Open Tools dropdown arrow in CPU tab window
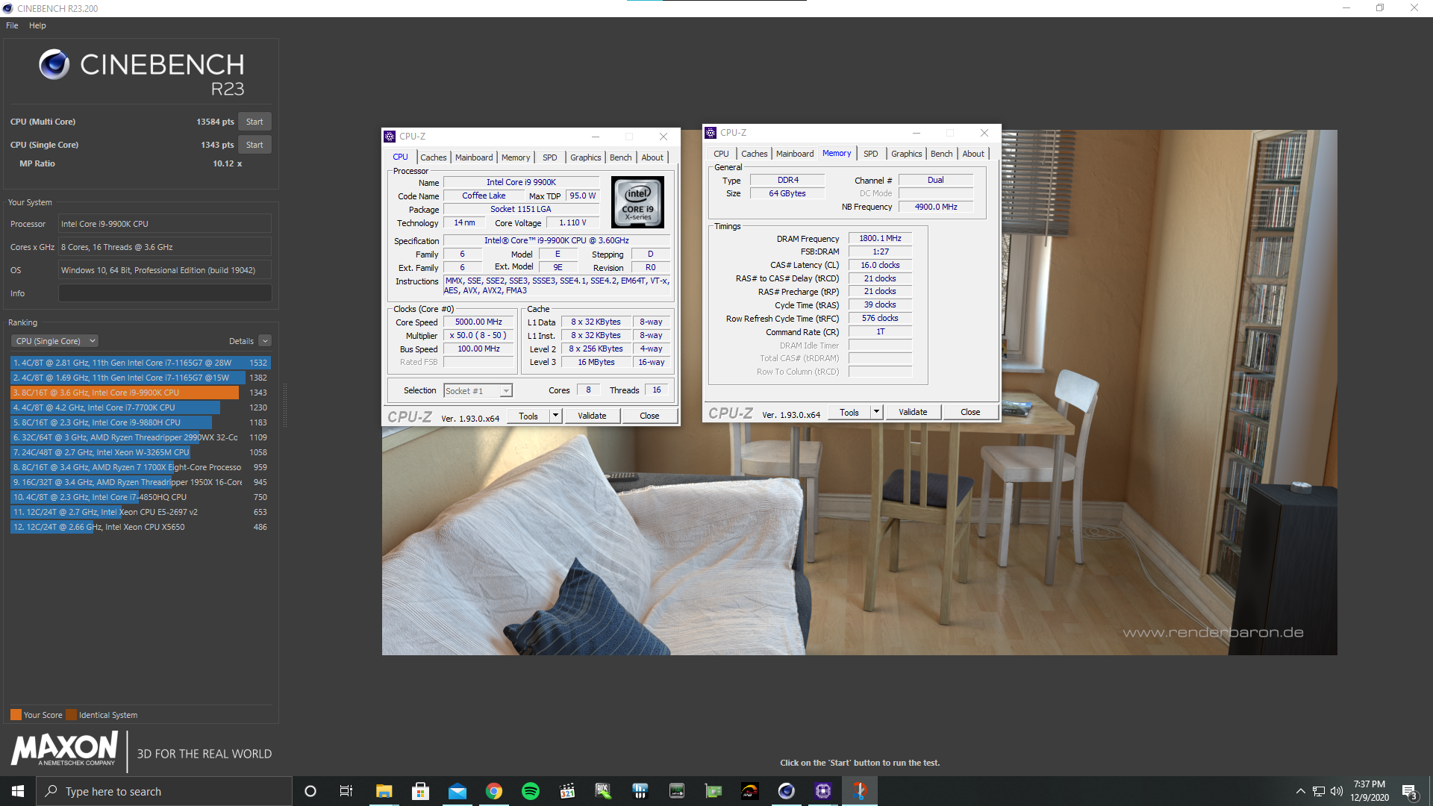1433x806 pixels. (x=555, y=416)
